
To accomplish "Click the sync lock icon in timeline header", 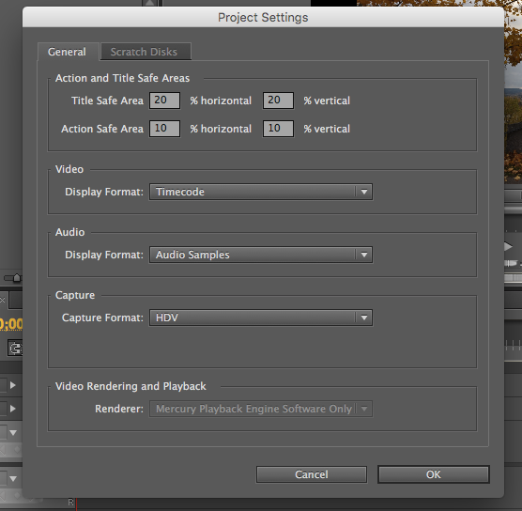I will [x=15, y=348].
